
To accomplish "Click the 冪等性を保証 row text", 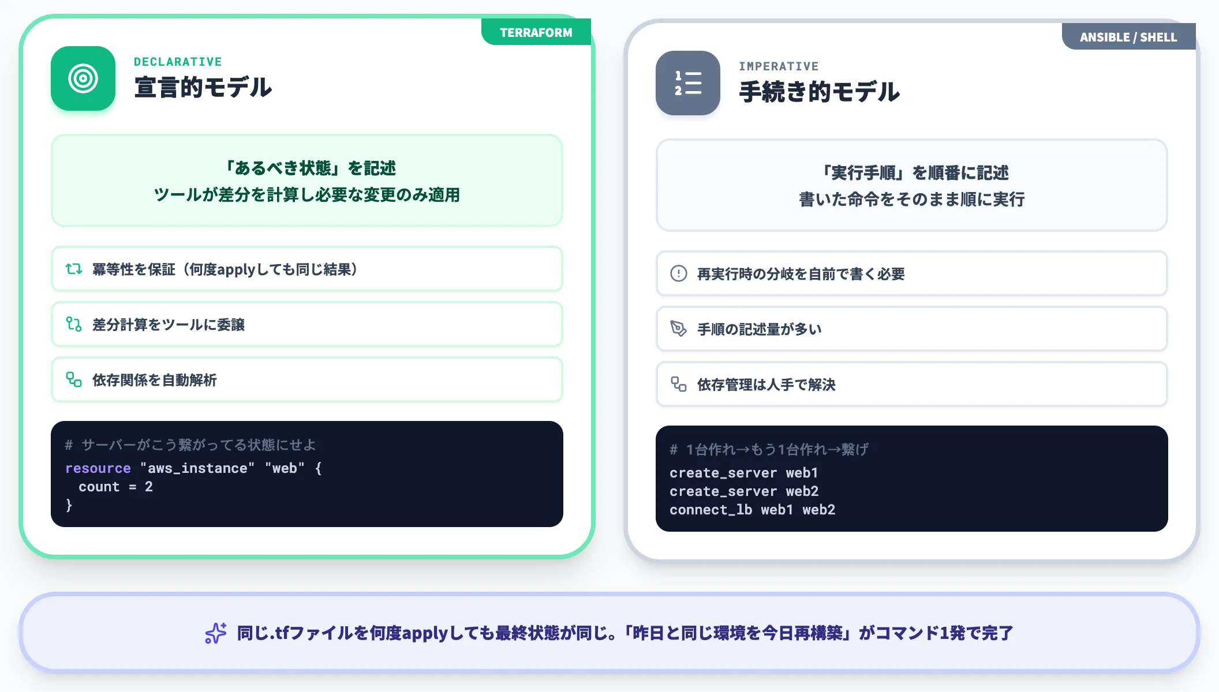I will [225, 269].
